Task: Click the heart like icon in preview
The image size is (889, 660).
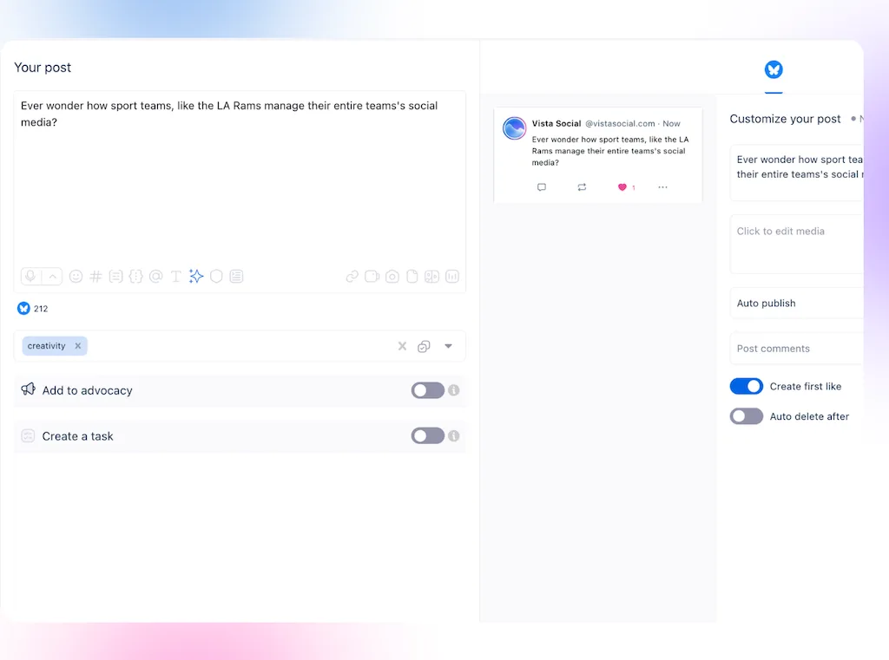Action: tap(622, 187)
